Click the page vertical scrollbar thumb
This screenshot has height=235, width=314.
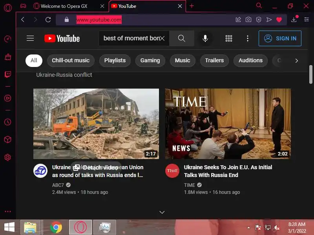(311, 74)
